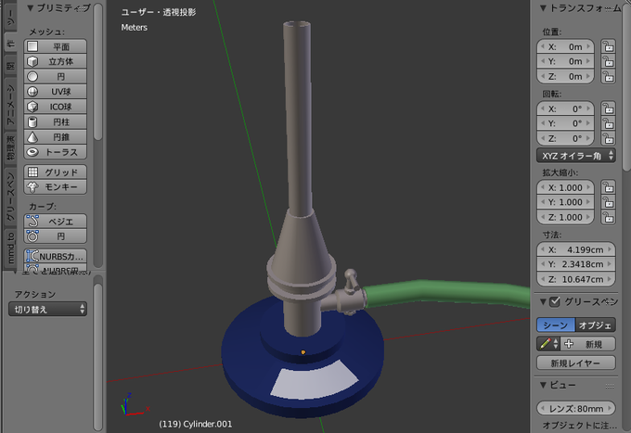
Task: Add a grid mesh (グリッド)
Action: tap(55, 172)
